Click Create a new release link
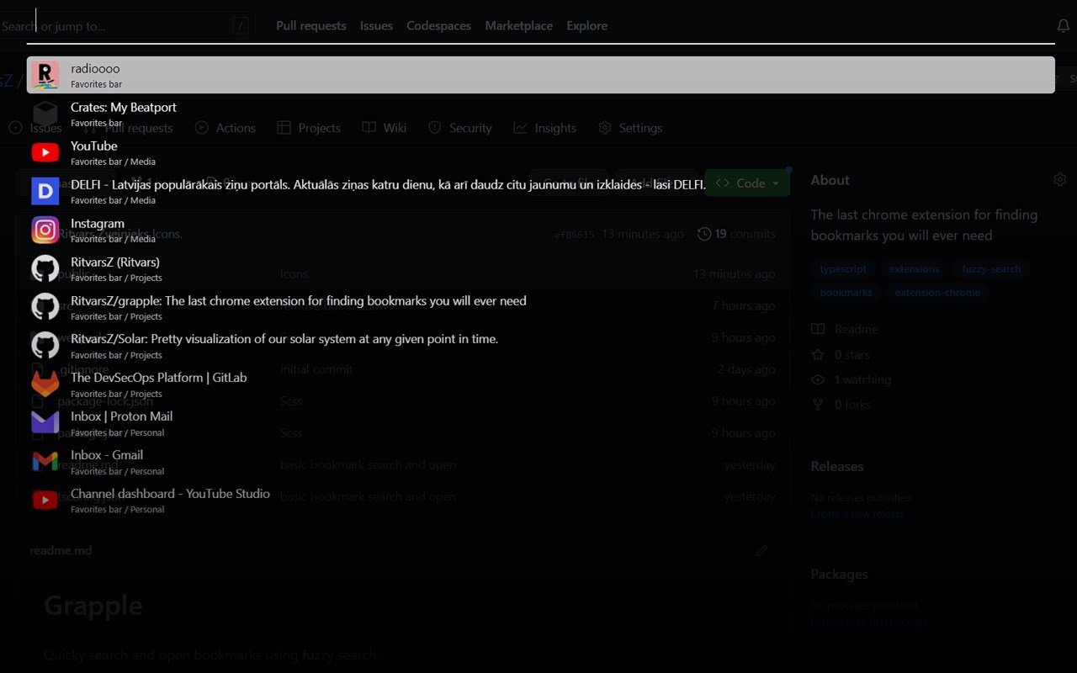The height and width of the screenshot is (673, 1077). click(x=857, y=513)
